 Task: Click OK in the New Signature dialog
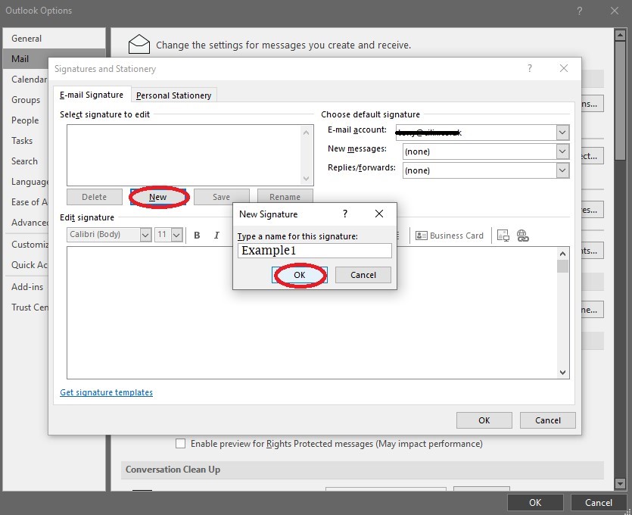point(300,275)
